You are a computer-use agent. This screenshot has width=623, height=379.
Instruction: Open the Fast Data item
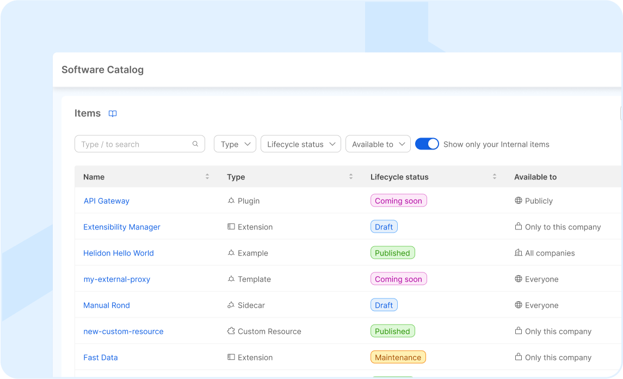click(x=101, y=358)
